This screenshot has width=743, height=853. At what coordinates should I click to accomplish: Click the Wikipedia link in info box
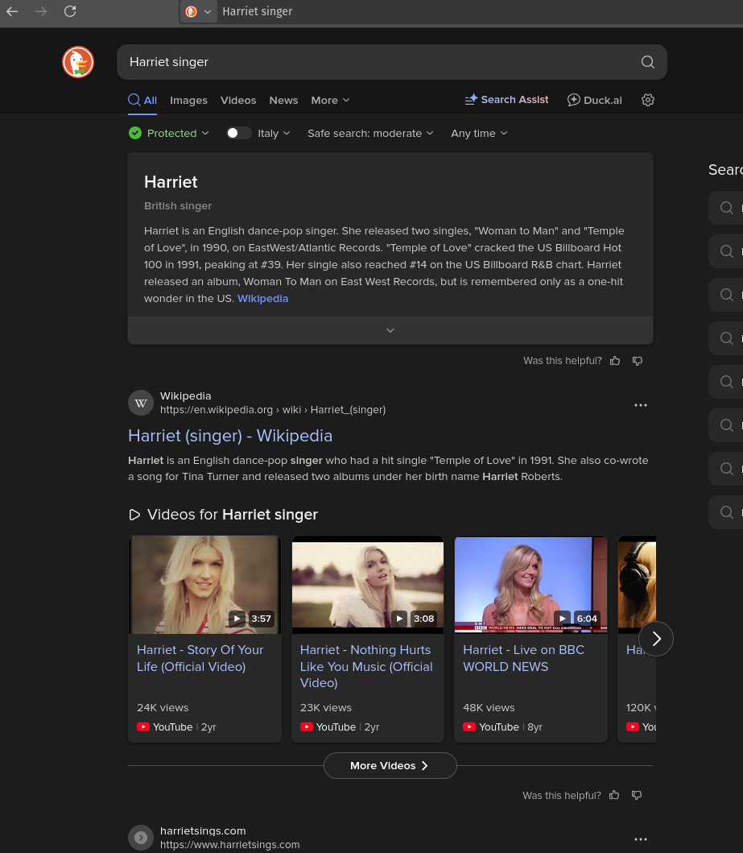(x=262, y=299)
